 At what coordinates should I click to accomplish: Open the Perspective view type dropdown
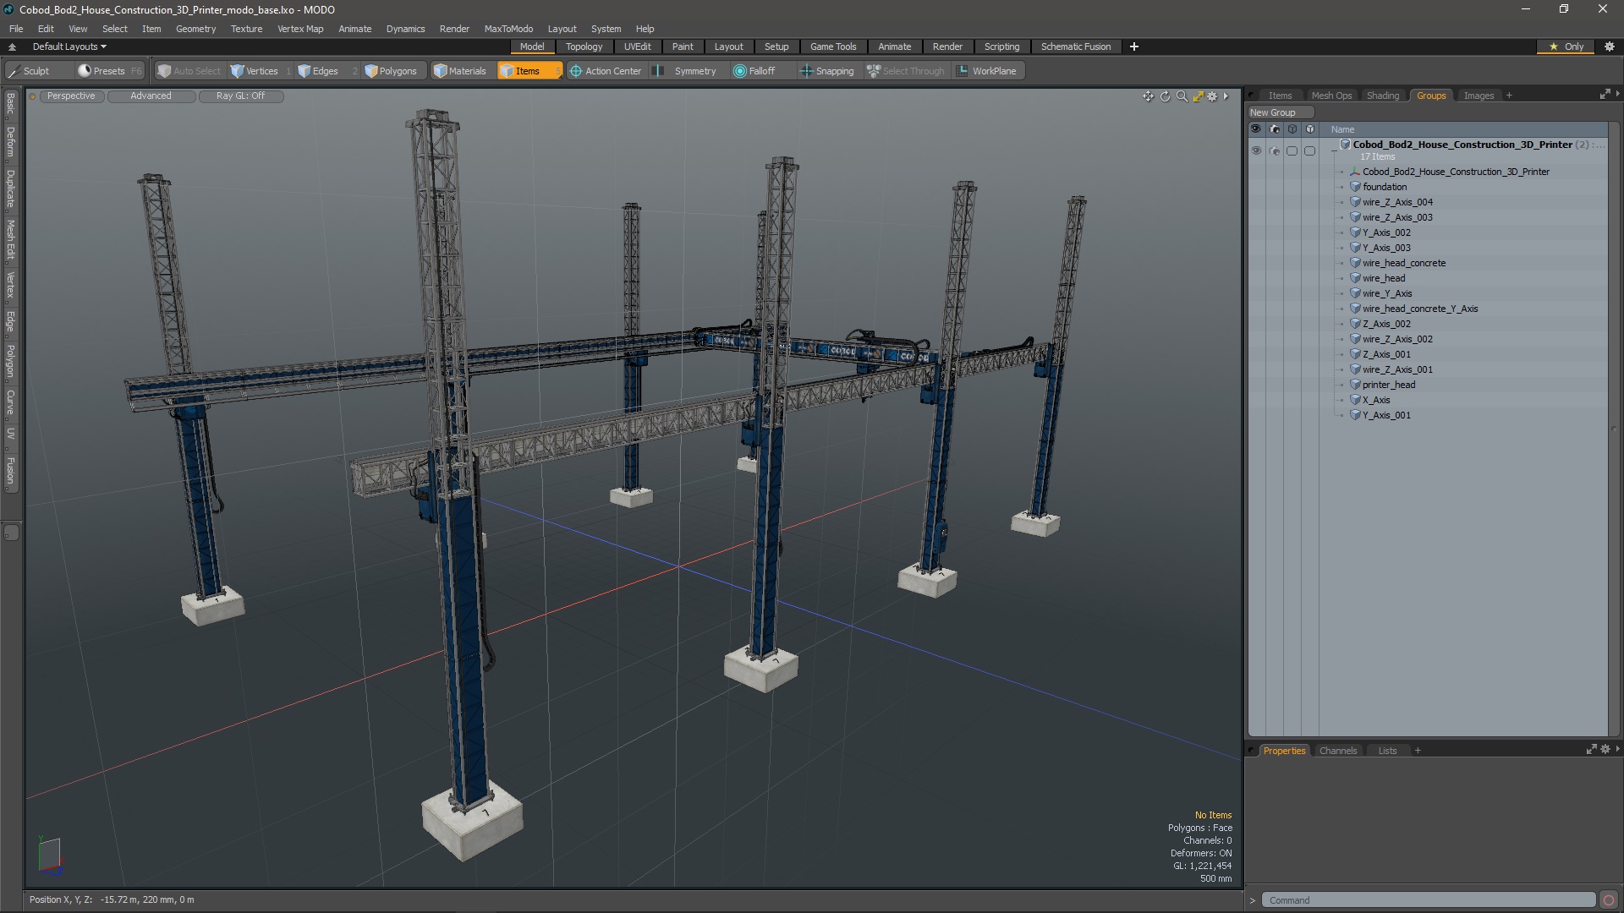pos(71,96)
